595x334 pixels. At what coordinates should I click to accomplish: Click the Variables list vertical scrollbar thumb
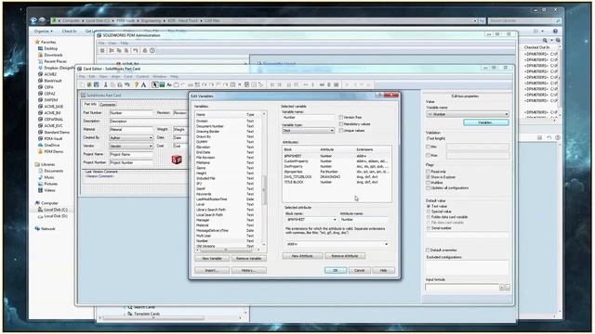(264, 189)
